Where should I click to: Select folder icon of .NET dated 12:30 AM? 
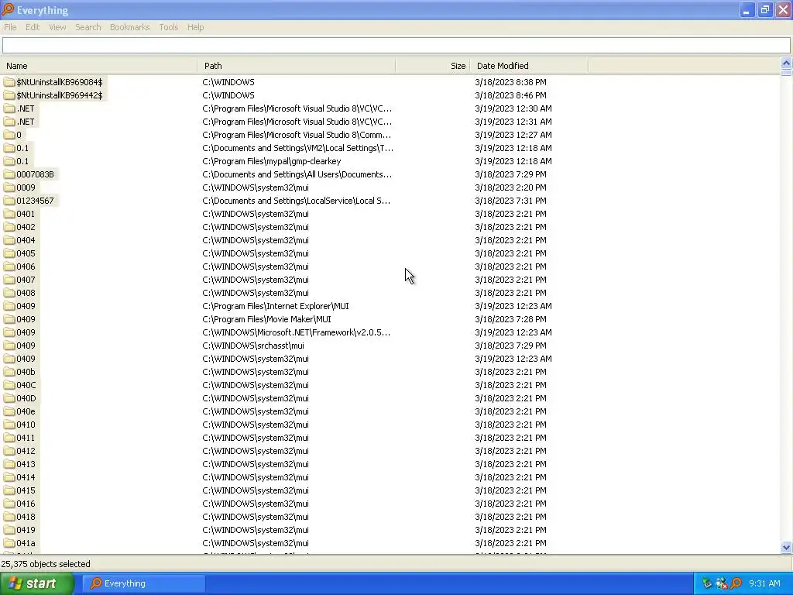coord(9,108)
